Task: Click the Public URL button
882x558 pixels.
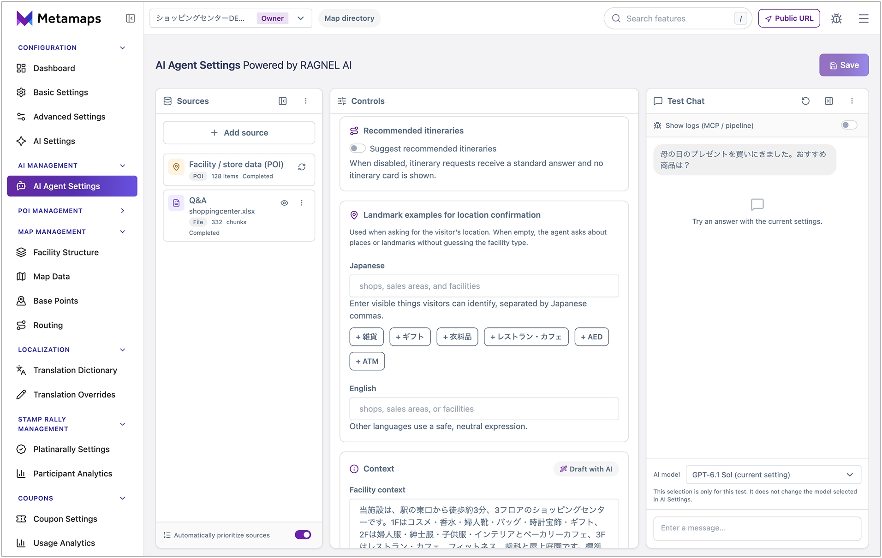Action: (789, 18)
